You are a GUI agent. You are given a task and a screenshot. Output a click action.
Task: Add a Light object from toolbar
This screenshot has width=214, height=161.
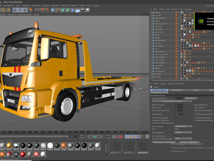pos(88,10)
